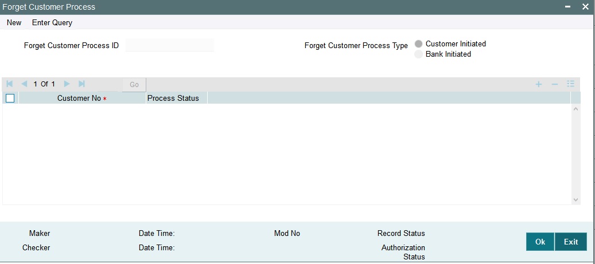Click the Exit button
595x264 pixels.
point(571,242)
